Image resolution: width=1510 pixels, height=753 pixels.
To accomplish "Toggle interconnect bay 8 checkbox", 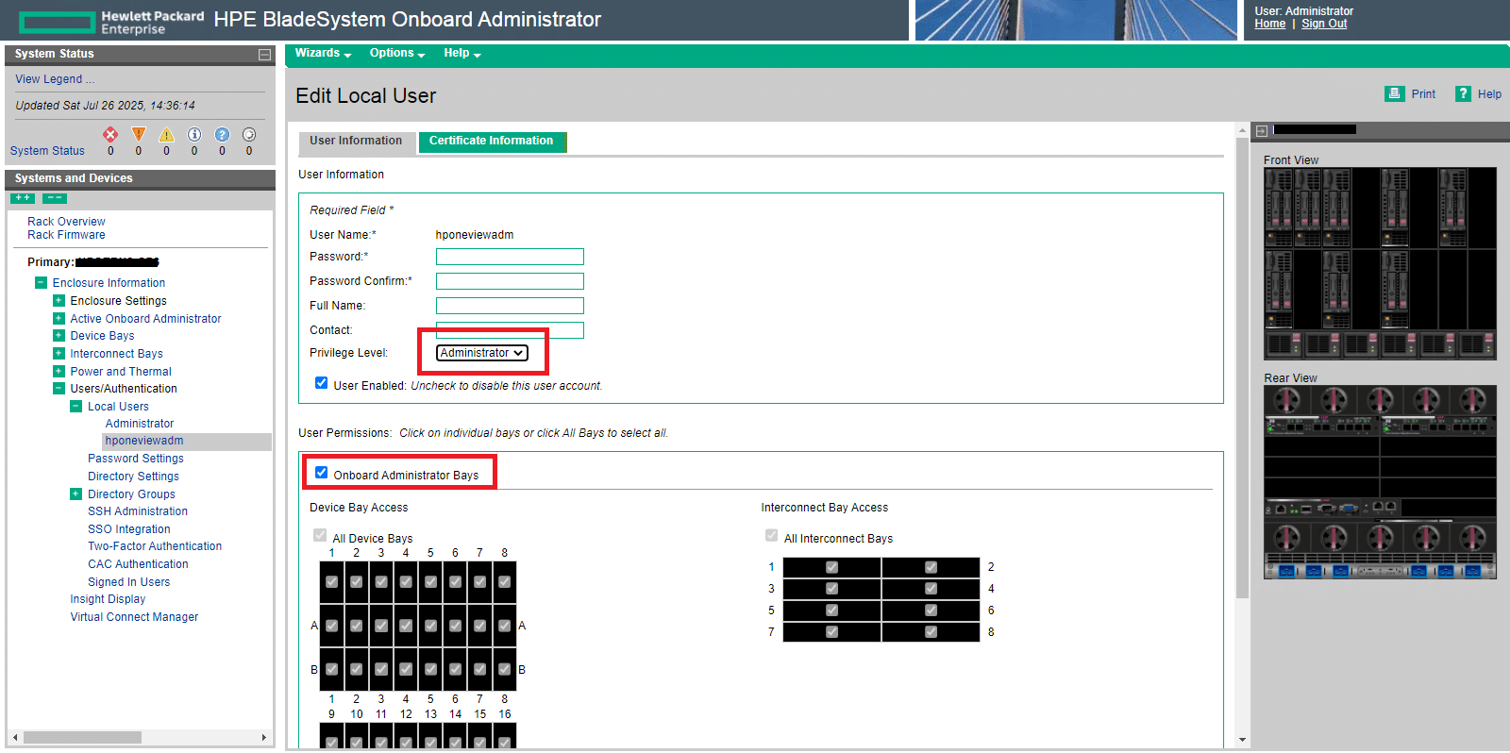I will [x=931, y=632].
